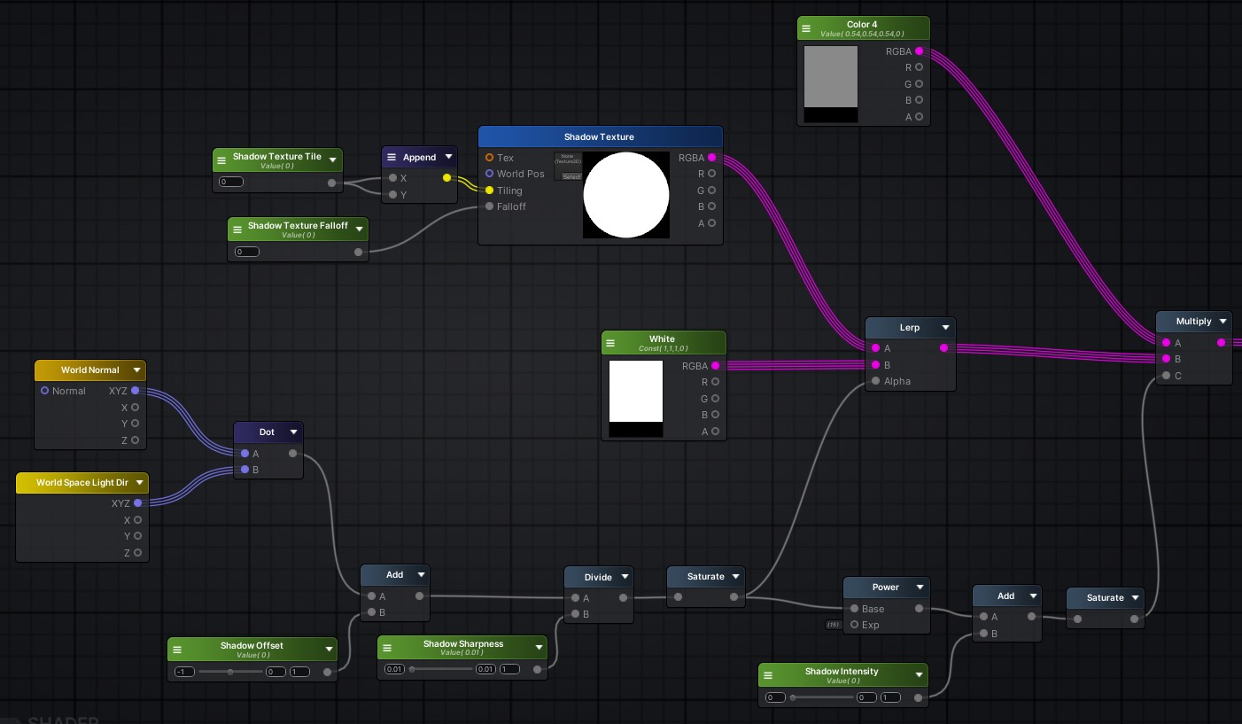Click the Shadow Offset node menu icon
This screenshot has width=1242, height=724.
(x=176, y=650)
